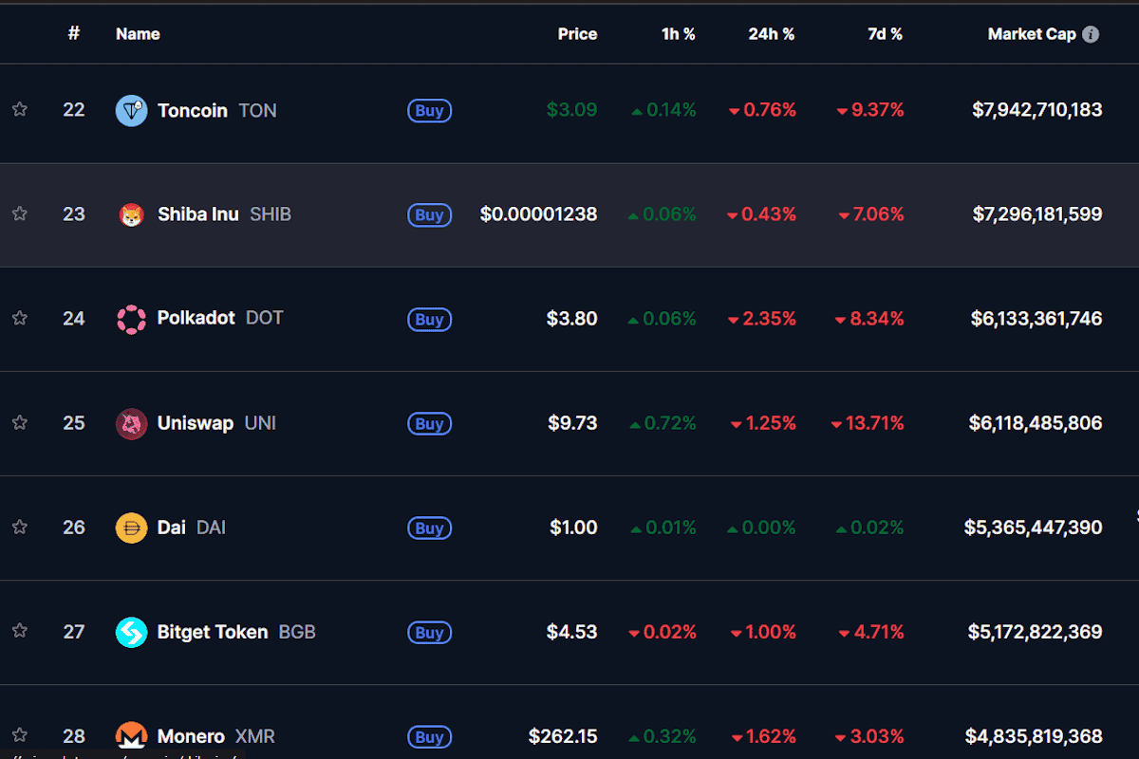Sort by 1h % column header
This screenshot has height=759, width=1139.
tap(679, 34)
